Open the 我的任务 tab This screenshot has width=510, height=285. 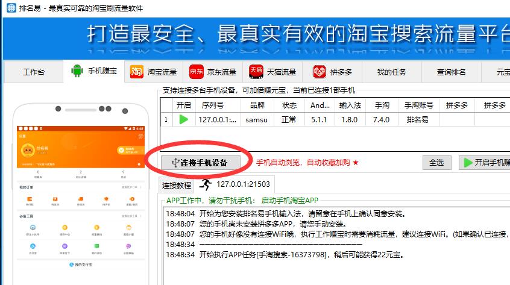392,72
